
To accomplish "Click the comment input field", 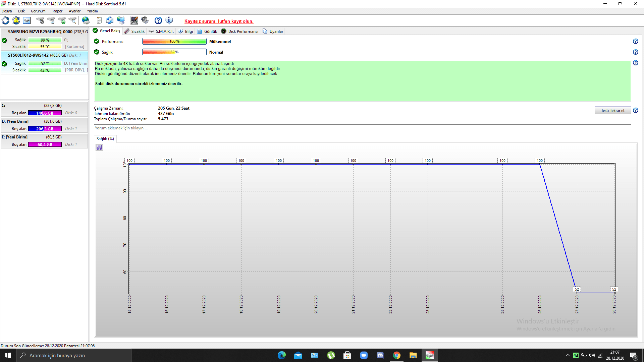I will click(x=362, y=128).
